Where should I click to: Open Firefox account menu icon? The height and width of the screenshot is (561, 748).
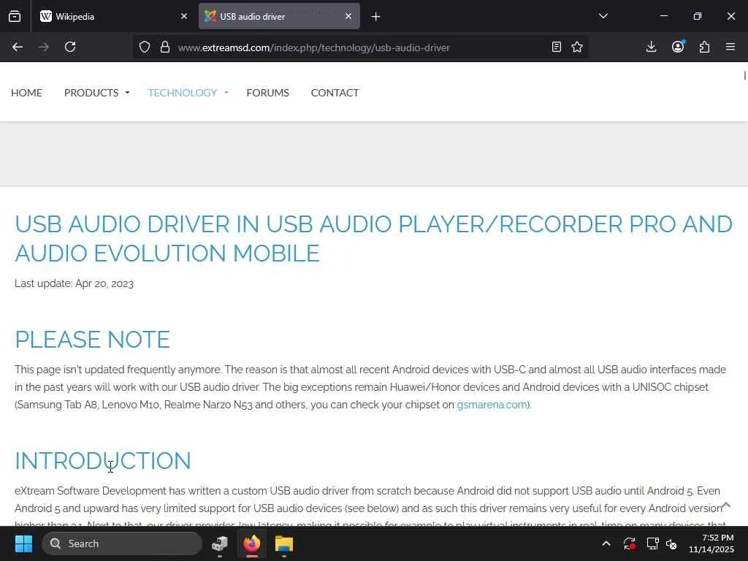point(678,47)
